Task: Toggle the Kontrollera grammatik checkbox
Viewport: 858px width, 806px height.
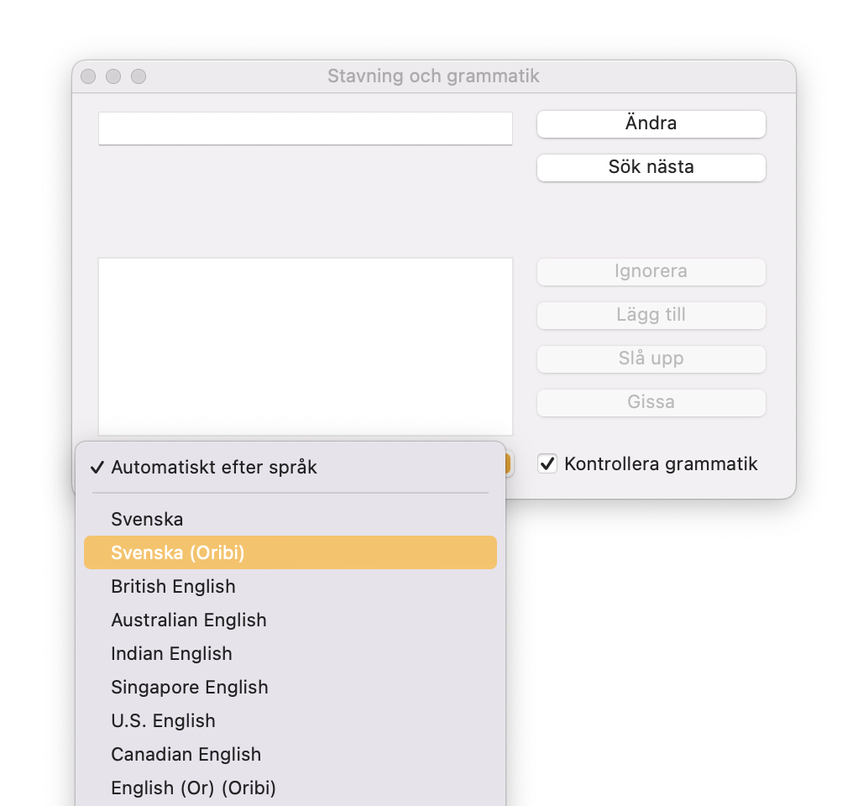Action: tap(547, 463)
